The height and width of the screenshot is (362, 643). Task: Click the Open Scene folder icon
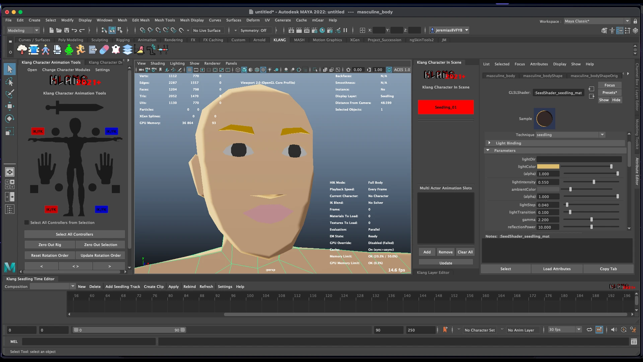coord(59,30)
